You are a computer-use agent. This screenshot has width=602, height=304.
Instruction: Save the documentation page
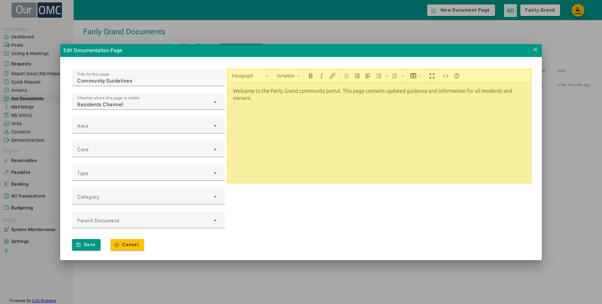point(86,245)
